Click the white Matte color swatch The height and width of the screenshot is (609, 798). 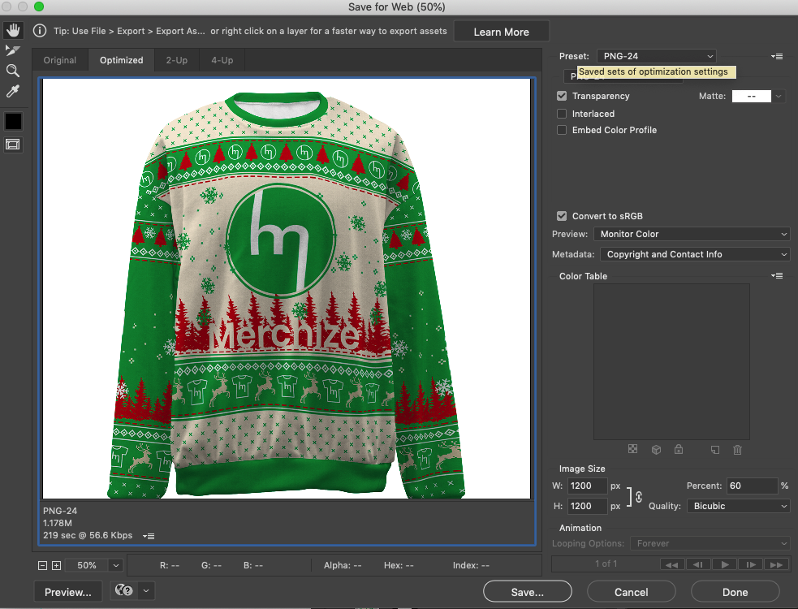(752, 97)
